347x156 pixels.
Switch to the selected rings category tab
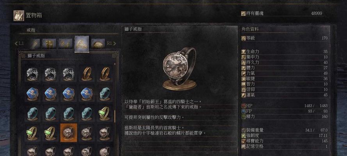pyautogui.click(x=82, y=44)
